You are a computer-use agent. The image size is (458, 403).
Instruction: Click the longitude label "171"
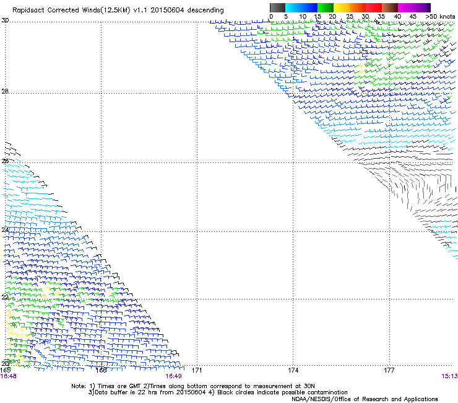tap(197, 370)
